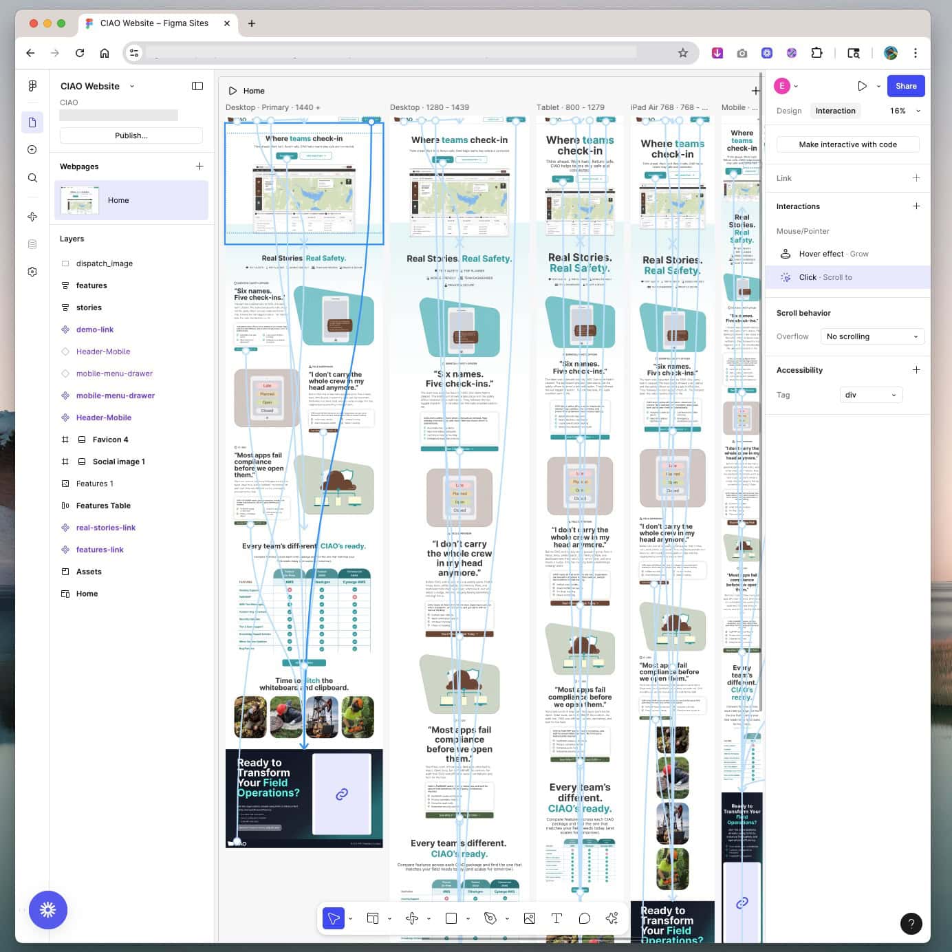Click the blue Share button

pos(905,85)
